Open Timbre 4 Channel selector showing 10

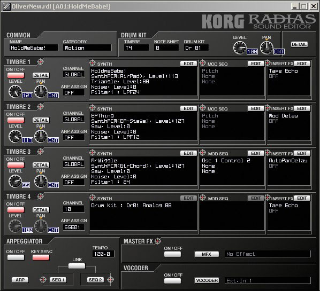(74, 209)
